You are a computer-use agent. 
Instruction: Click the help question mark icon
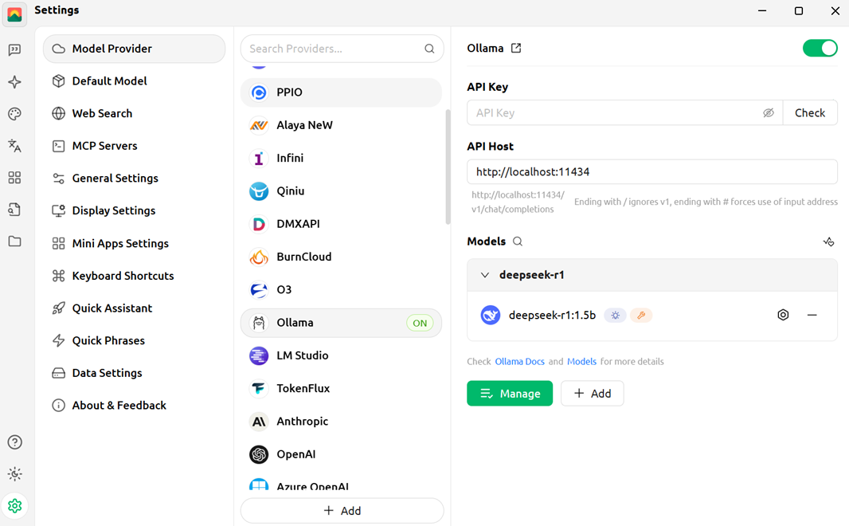click(x=14, y=442)
